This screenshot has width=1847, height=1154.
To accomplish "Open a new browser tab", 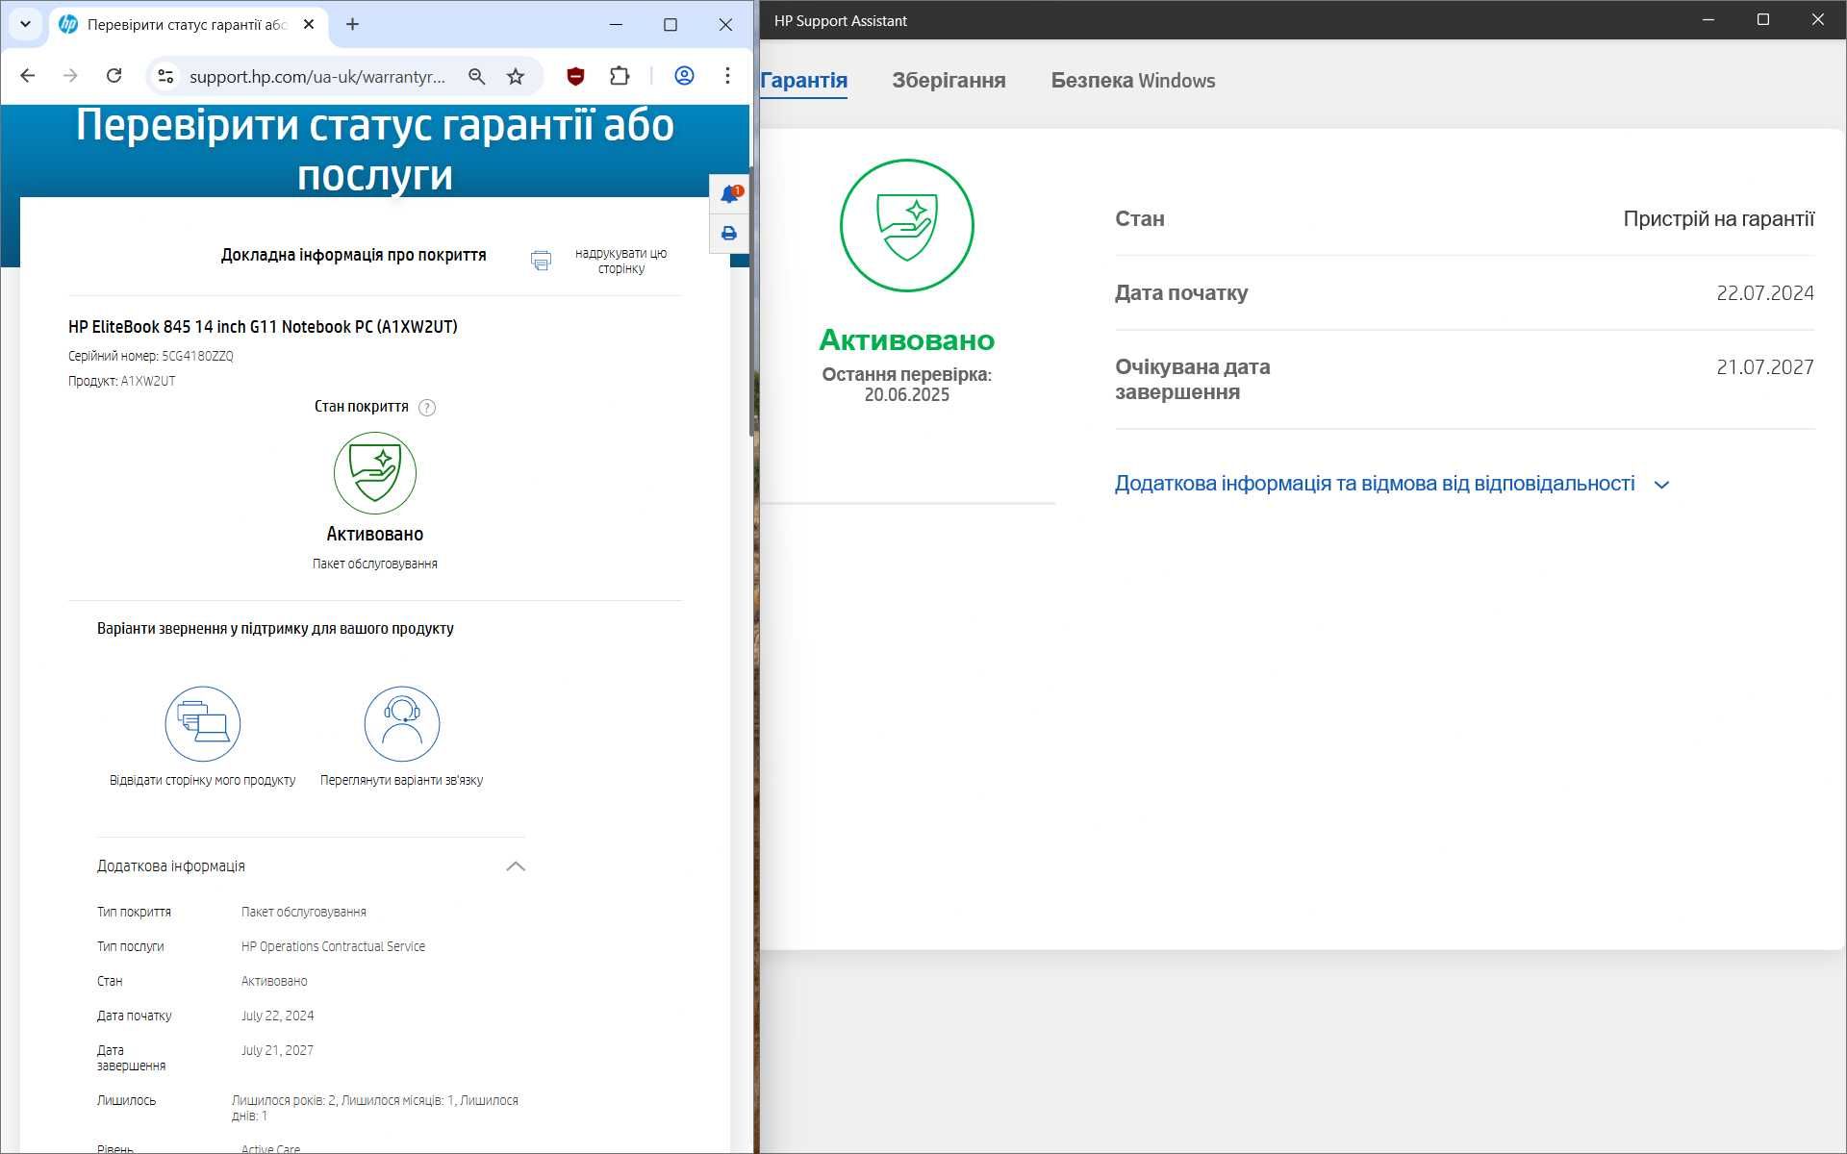I will click(352, 25).
